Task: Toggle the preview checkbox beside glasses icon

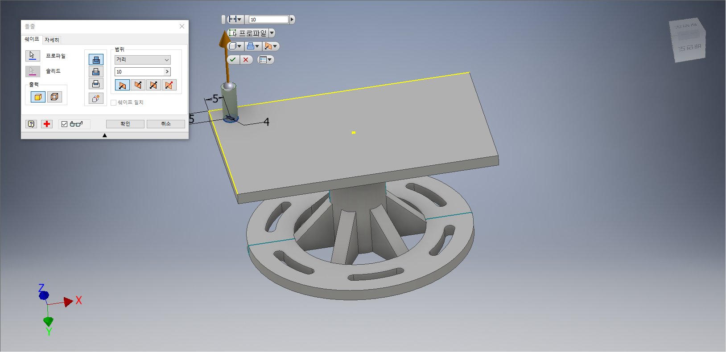Action: click(65, 124)
